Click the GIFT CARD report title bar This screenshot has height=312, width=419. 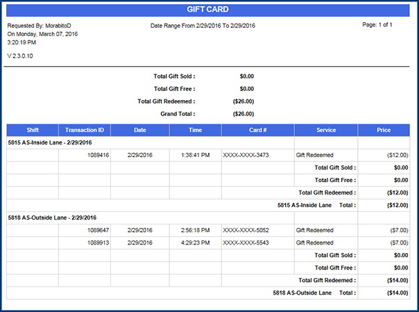(207, 10)
